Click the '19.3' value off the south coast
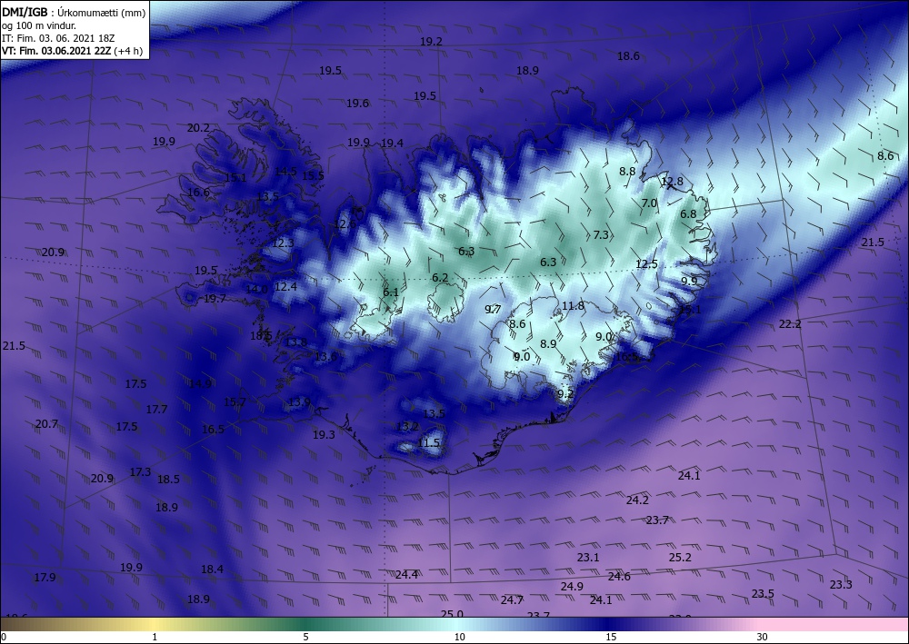The height and width of the screenshot is (644, 909). tap(324, 435)
